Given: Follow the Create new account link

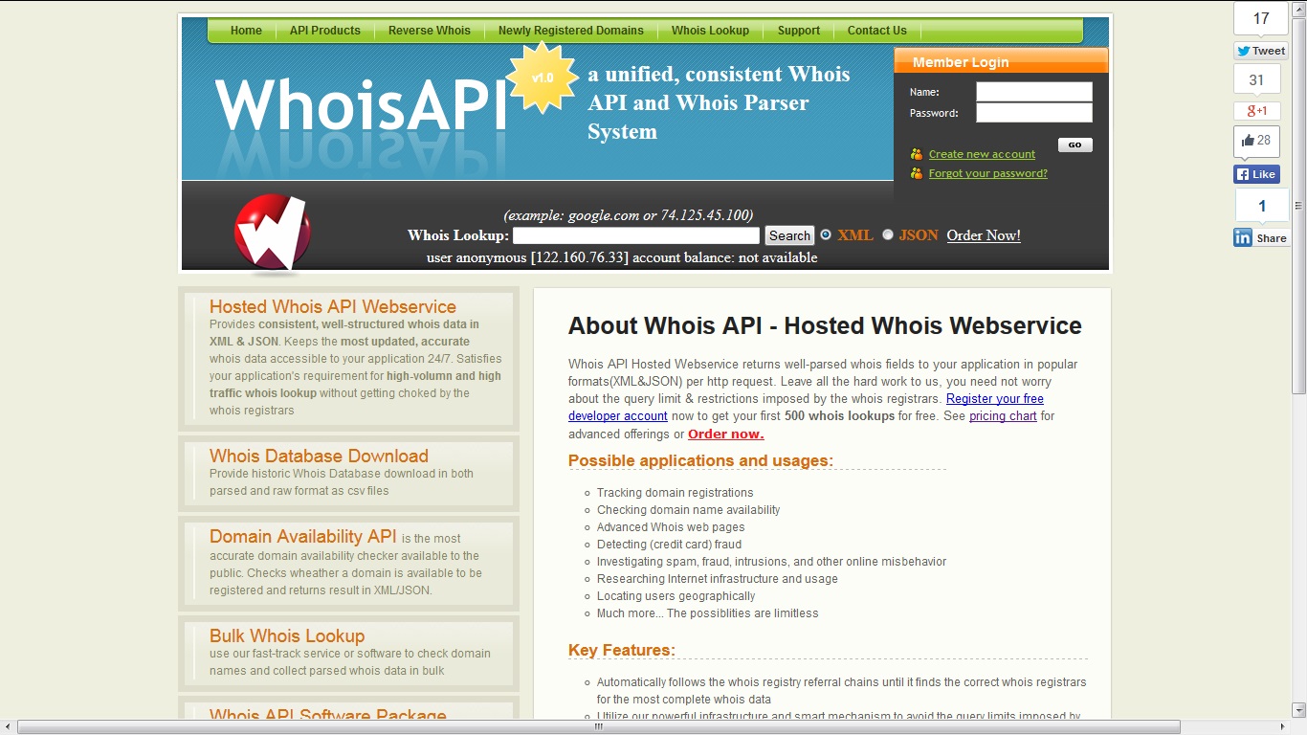Looking at the screenshot, I should tap(982, 154).
